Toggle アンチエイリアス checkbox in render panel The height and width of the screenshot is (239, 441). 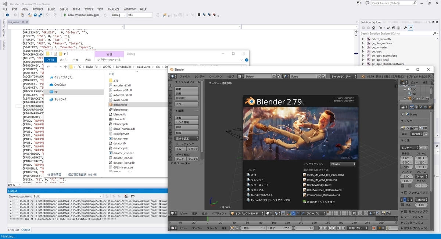point(406,193)
